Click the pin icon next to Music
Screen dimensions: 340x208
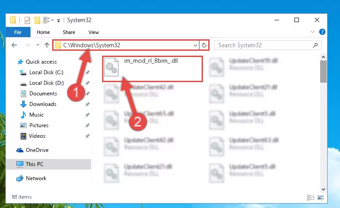pos(88,115)
